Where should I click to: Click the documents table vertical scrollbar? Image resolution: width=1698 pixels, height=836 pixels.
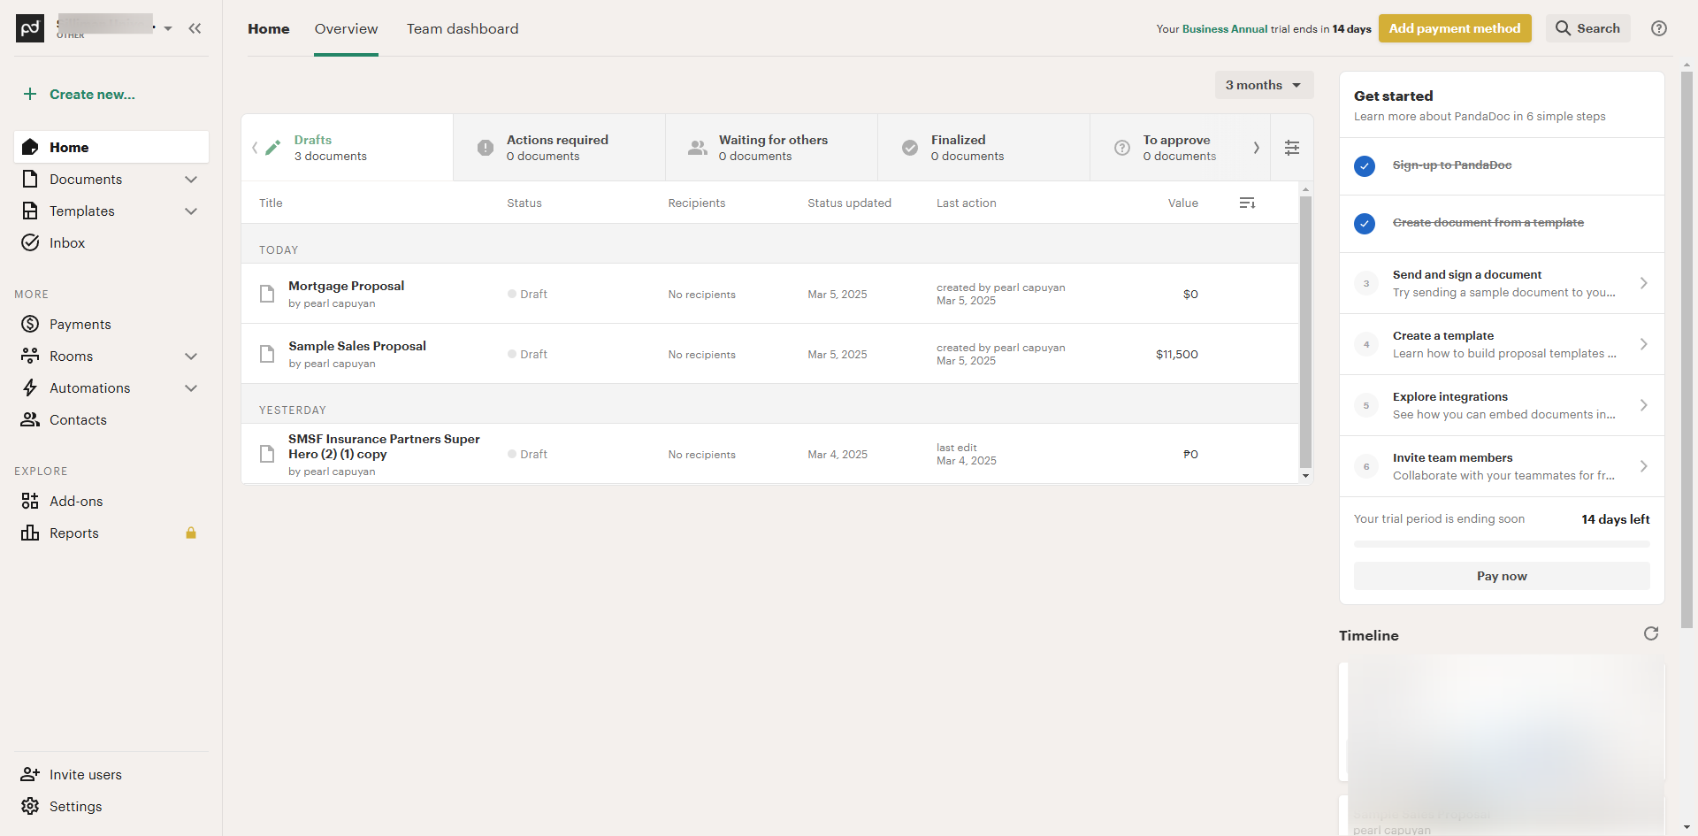click(x=1305, y=332)
